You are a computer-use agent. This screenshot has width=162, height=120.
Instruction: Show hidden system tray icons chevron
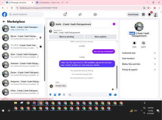coord(141,111)
